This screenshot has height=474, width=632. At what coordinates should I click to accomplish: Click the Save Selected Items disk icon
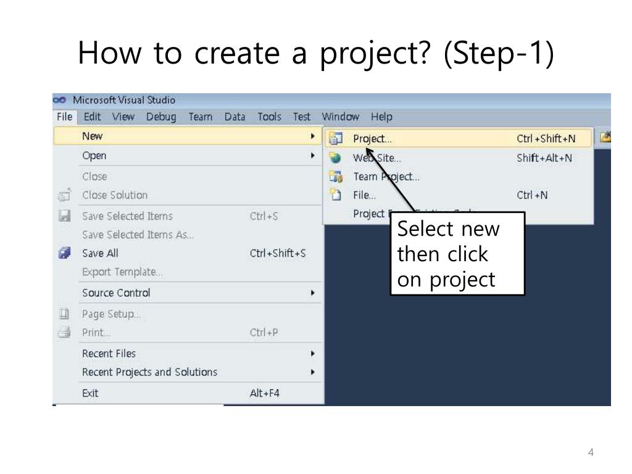pos(65,217)
